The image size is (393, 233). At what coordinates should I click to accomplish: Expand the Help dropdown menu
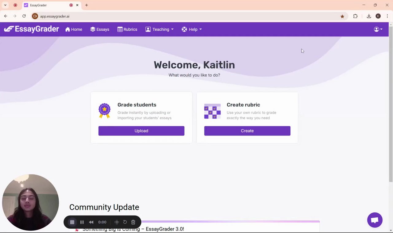tap(192, 29)
